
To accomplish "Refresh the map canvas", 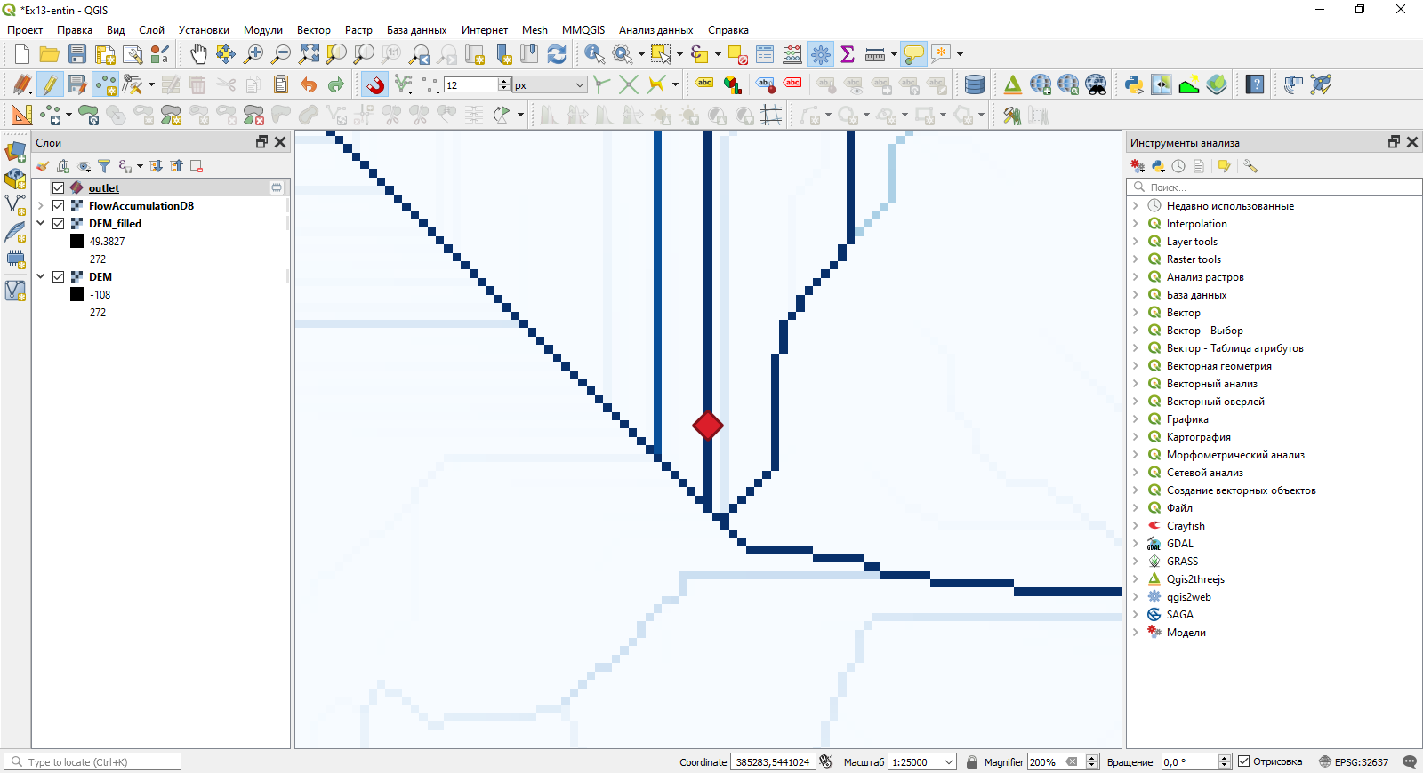I will [x=557, y=54].
